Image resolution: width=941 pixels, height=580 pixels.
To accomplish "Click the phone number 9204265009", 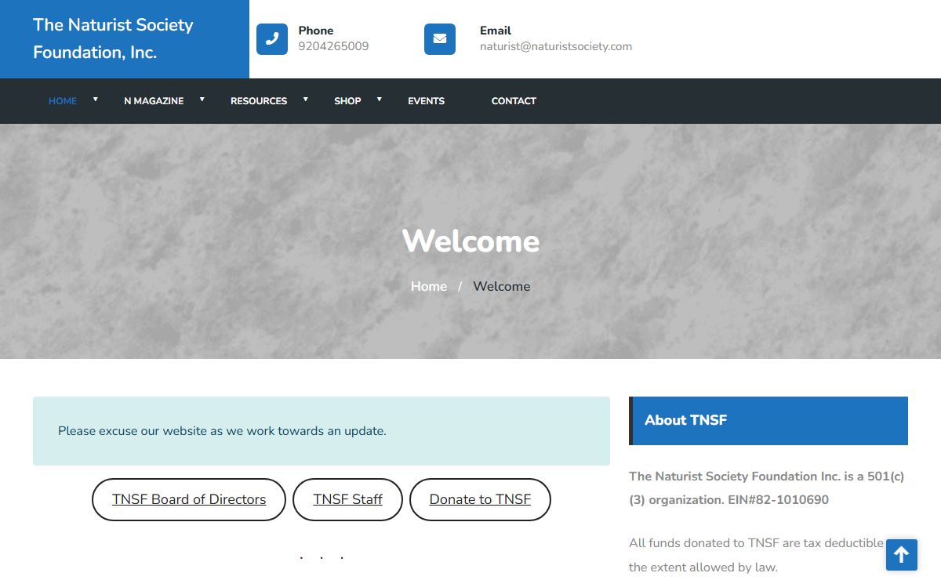I will (x=333, y=46).
